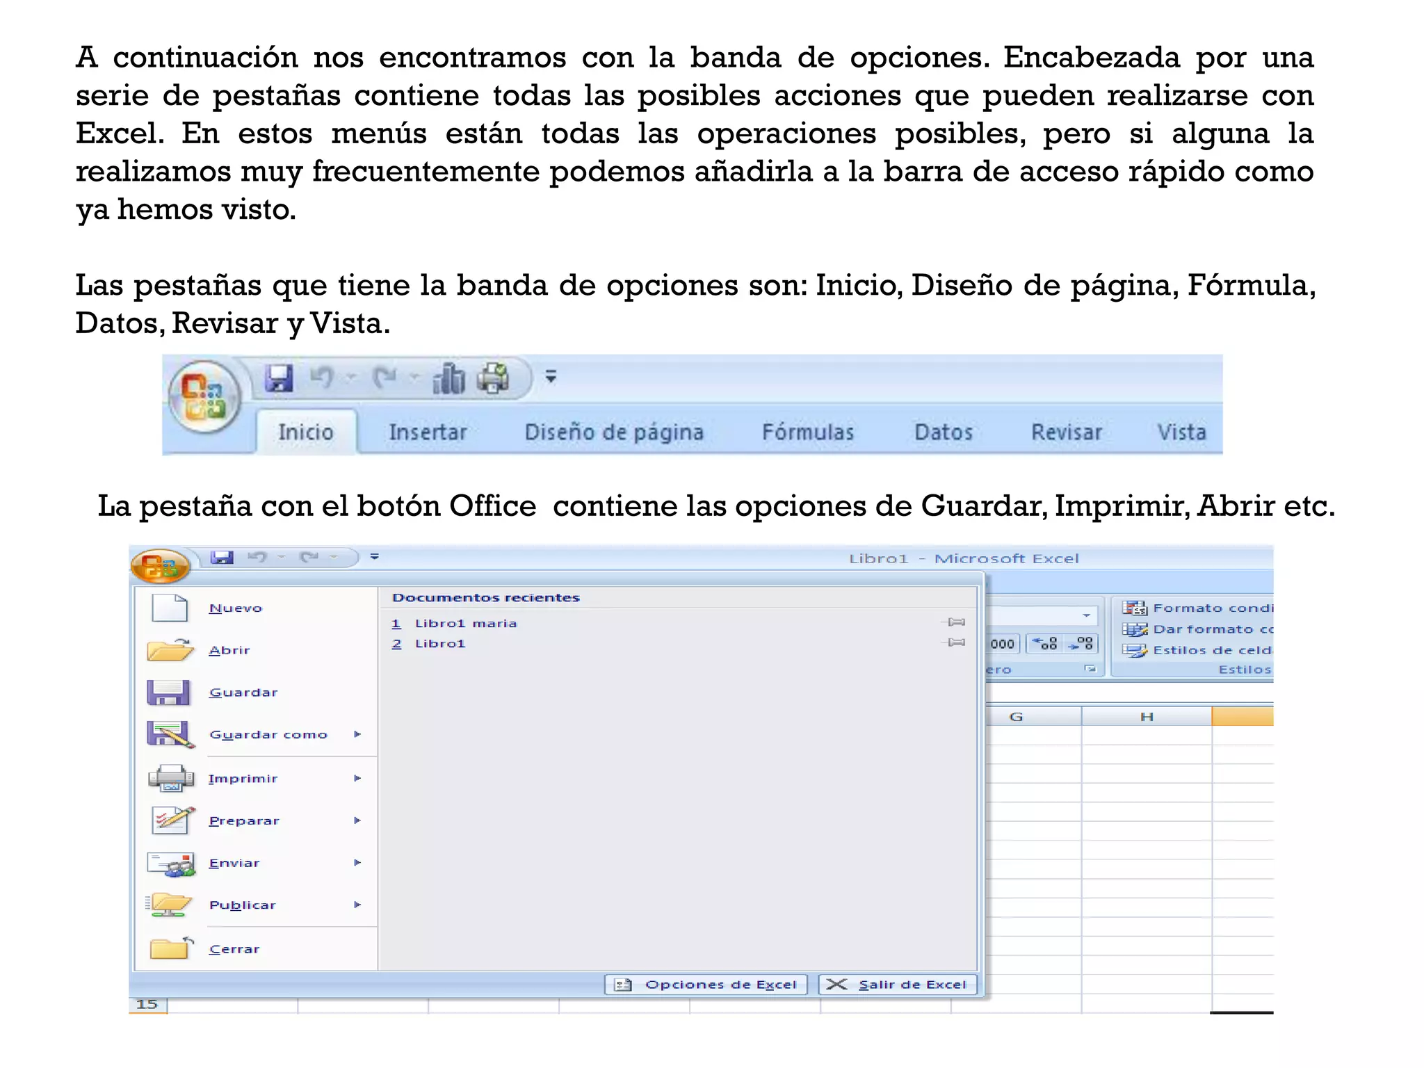This screenshot has height=1068, width=1424.
Task: Choose Abrir in Office menu
Action: click(x=229, y=650)
